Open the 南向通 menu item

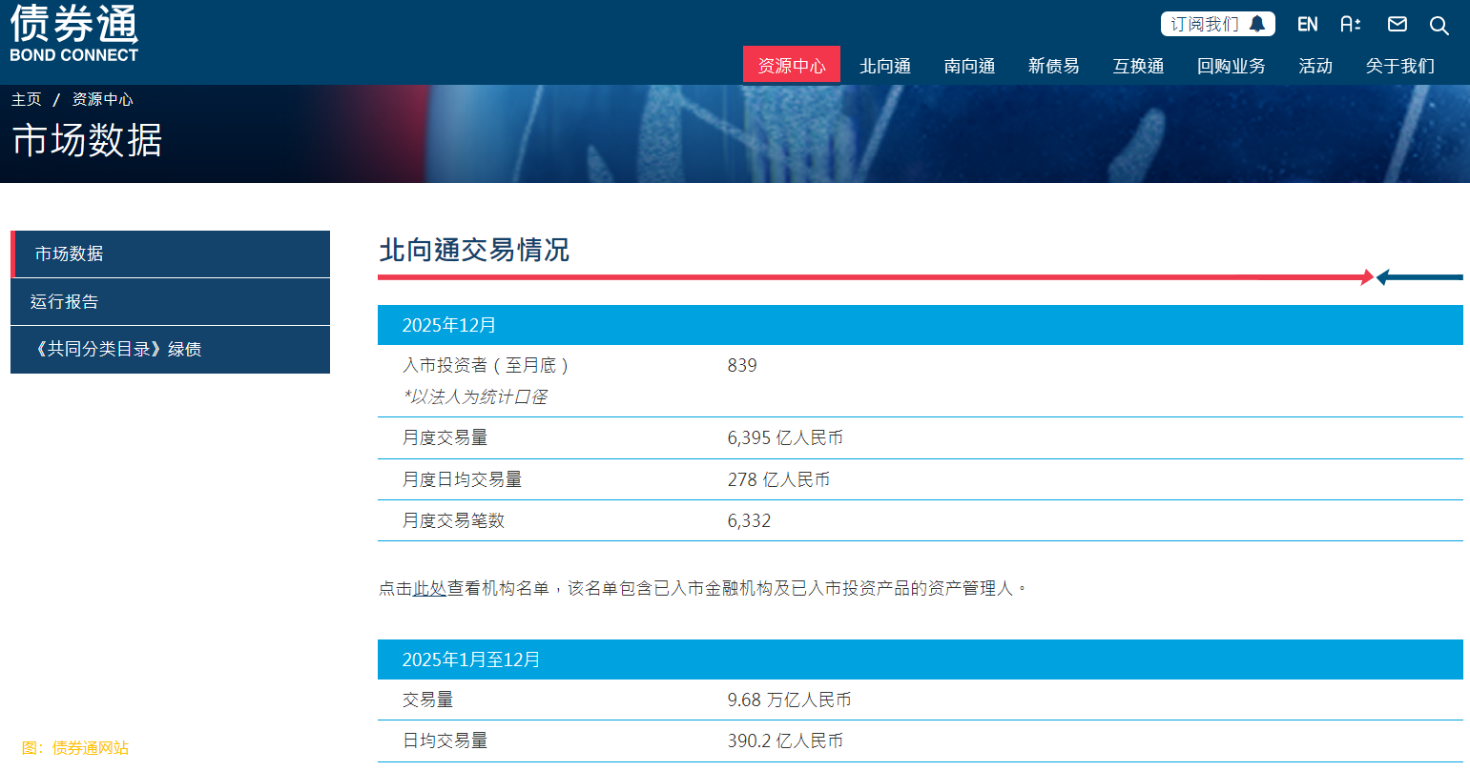point(968,66)
